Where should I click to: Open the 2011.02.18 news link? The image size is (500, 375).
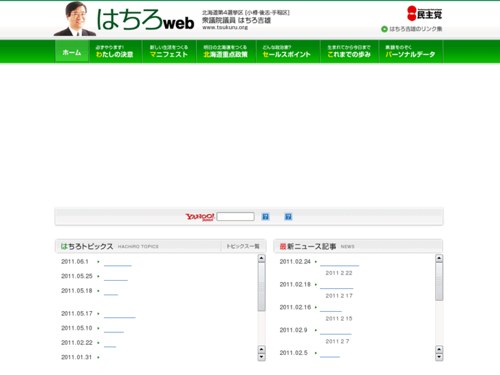point(336,286)
